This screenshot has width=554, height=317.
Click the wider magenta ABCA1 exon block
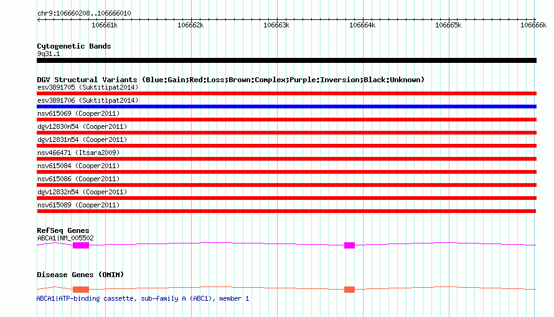click(x=81, y=245)
